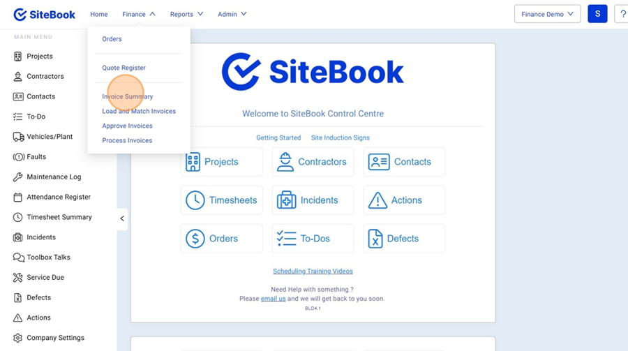Viewport: 628px width, 351px height.
Task: Expand the Admin dropdown menu
Action: pyautogui.click(x=232, y=14)
